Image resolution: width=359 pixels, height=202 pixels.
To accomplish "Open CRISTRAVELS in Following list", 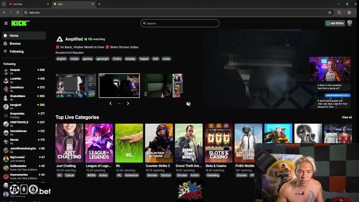I will 24,124.
